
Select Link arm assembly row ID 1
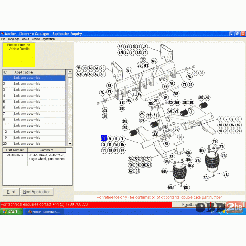(x=34, y=78)
